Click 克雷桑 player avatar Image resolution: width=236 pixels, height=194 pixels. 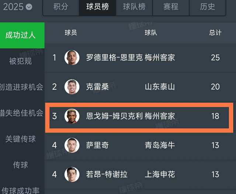(x=72, y=87)
